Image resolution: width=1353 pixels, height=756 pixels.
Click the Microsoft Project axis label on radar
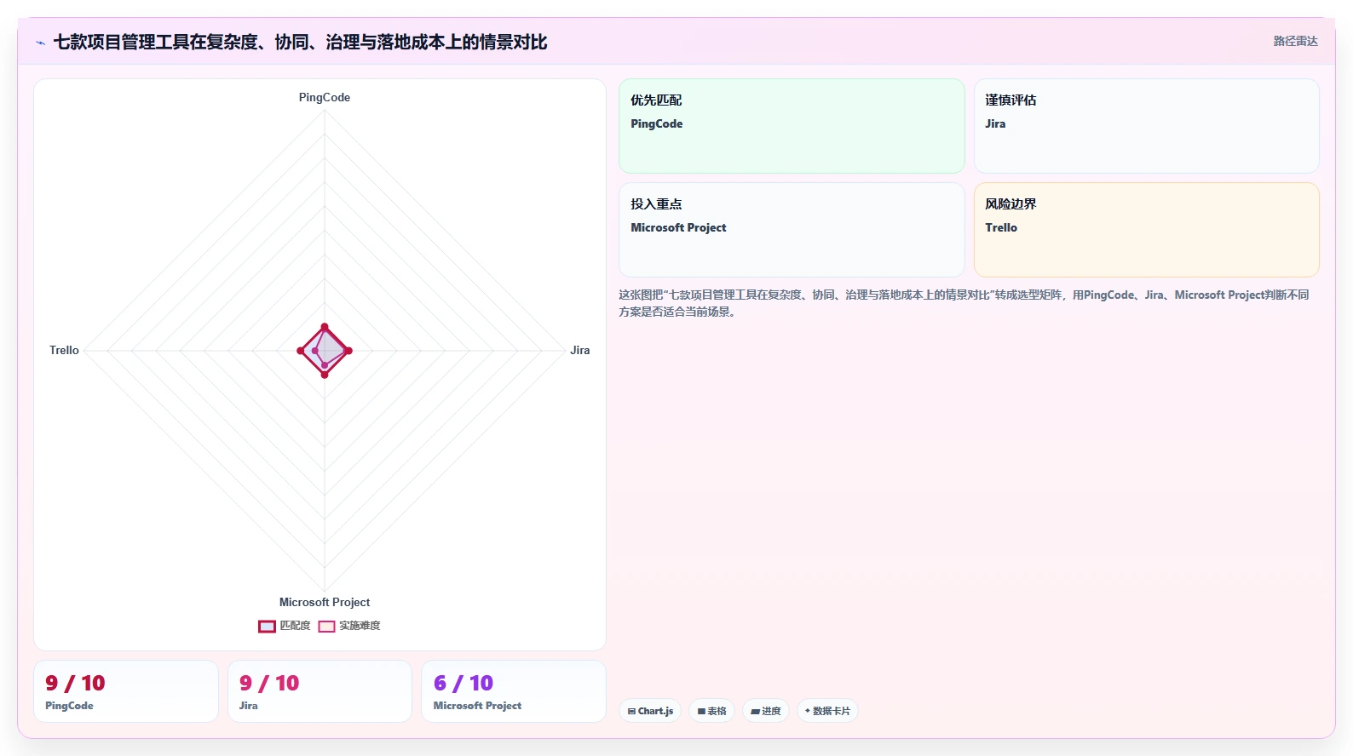(325, 602)
